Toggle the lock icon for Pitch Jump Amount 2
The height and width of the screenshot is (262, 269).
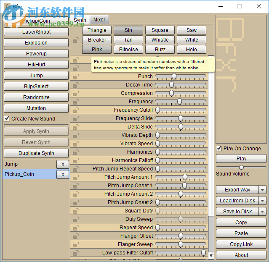point(76,194)
